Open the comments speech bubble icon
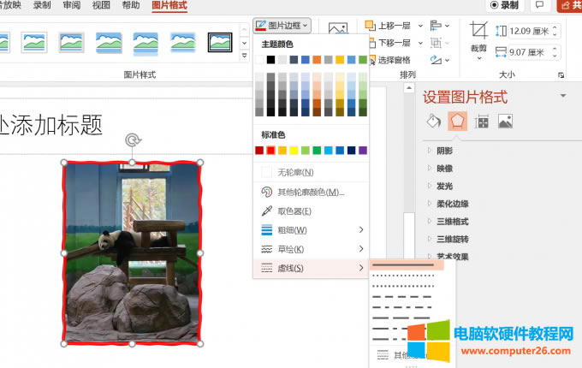 pos(538,5)
